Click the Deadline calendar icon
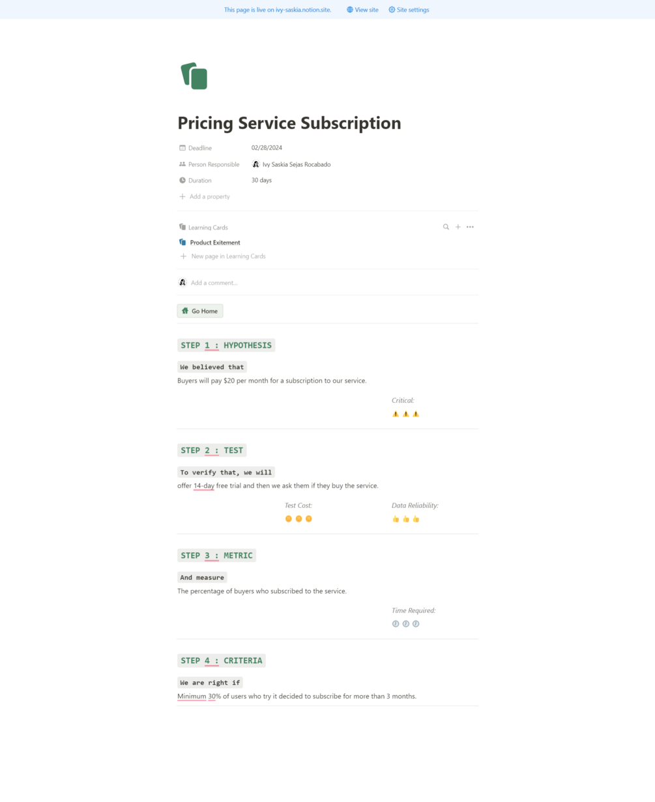This screenshot has height=802, width=655. 182,148
